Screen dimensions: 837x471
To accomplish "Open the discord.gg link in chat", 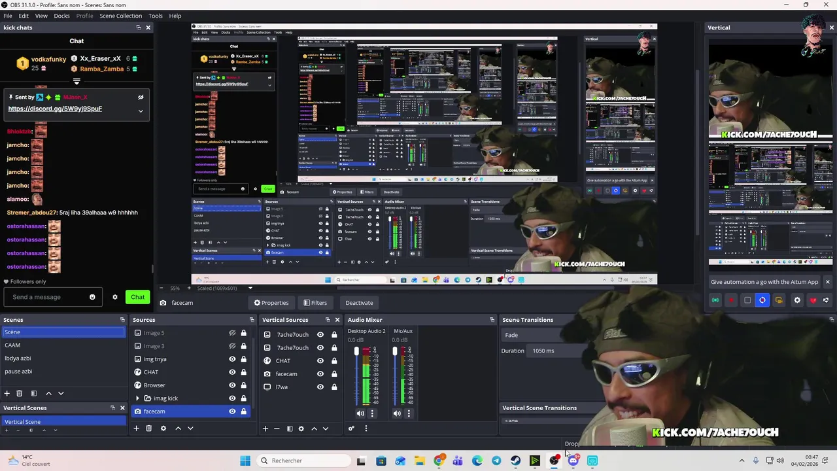I will (55, 109).
